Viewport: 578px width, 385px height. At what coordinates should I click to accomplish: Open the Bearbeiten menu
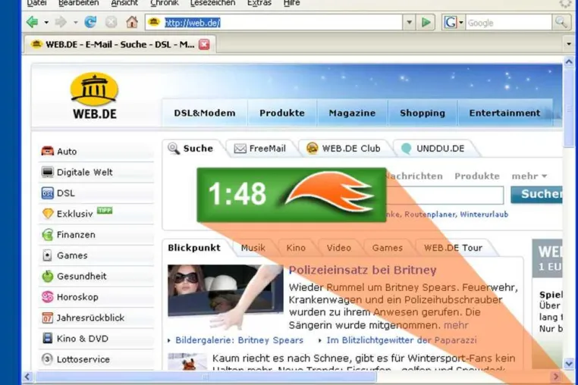79,3
